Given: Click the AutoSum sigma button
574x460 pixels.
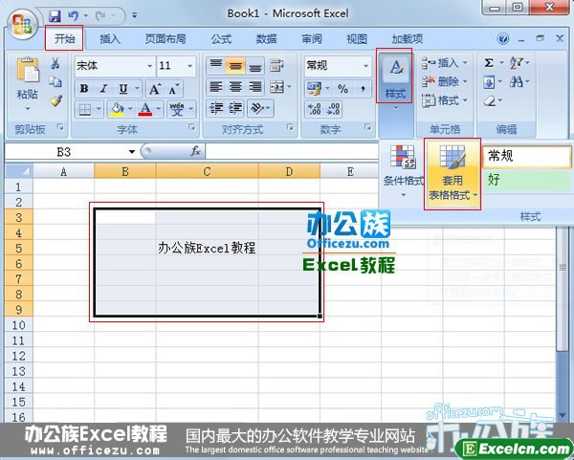Looking at the screenshot, I should click(x=489, y=63).
